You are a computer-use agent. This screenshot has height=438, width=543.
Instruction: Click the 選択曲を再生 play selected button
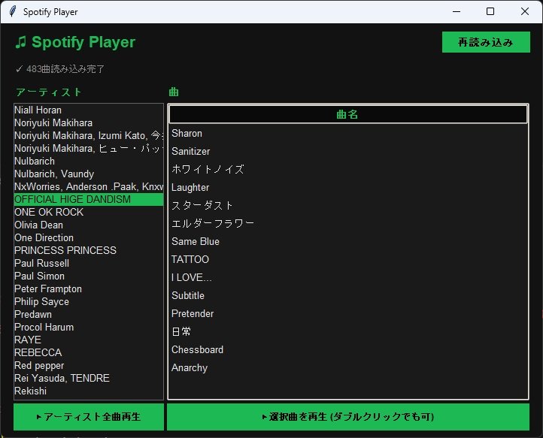pyautogui.click(x=348, y=416)
